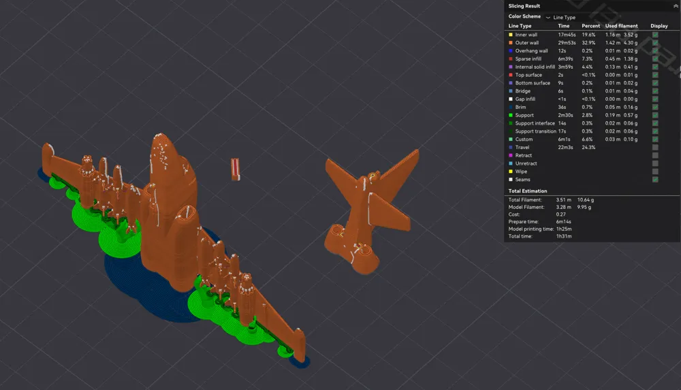Screen dimensions: 681x390
Task: Click the 'Slicing Result' panel title
Action: [524, 6]
